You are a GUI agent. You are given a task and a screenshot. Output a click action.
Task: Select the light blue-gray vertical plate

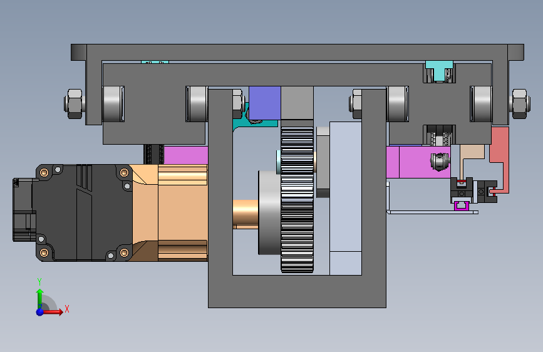pos(346,198)
